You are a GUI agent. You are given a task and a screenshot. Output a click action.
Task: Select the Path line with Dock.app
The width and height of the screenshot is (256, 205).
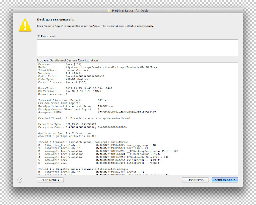pos(98,67)
